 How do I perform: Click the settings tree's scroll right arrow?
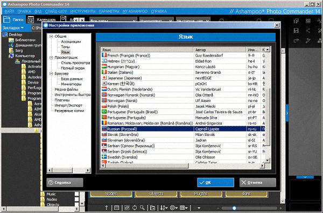(88, 170)
